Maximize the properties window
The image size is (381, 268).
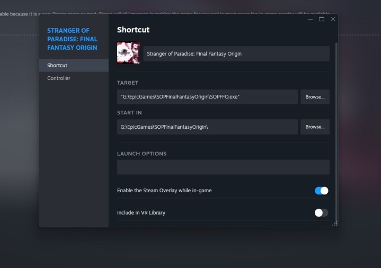pyautogui.click(x=322, y=19)
